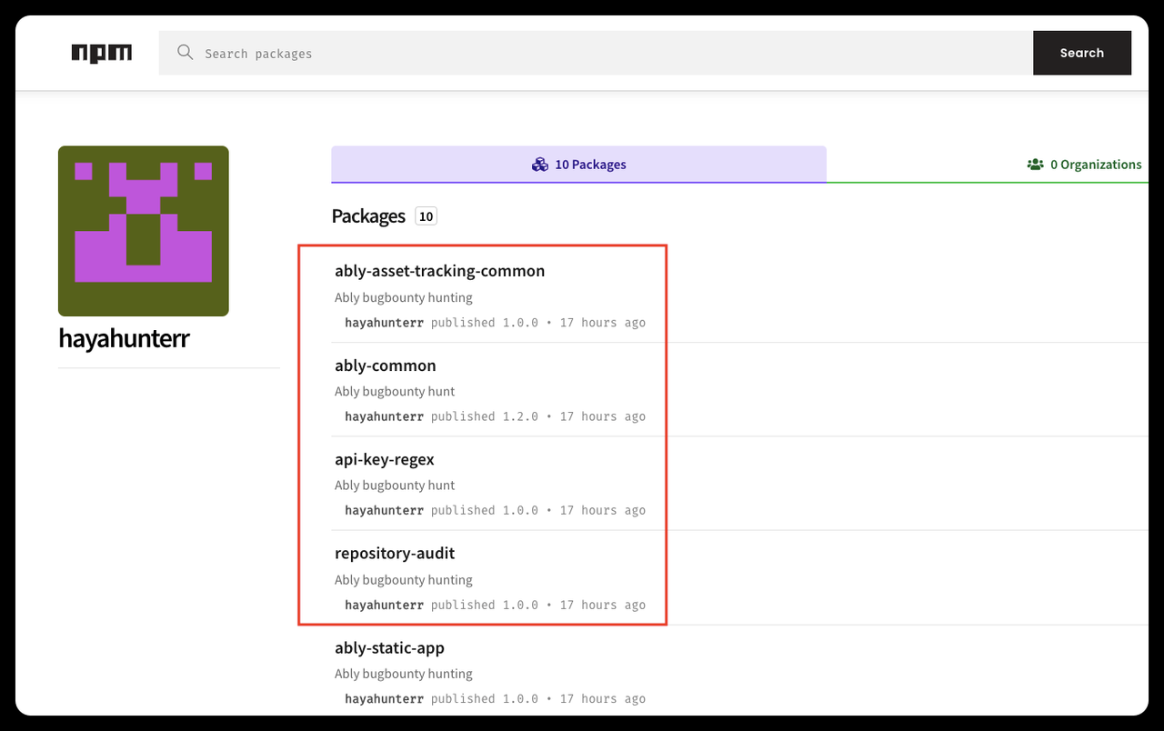Open the api-key-regex package
The width and height of the screenshot is (1164, 731).
(x=385, y=459)
